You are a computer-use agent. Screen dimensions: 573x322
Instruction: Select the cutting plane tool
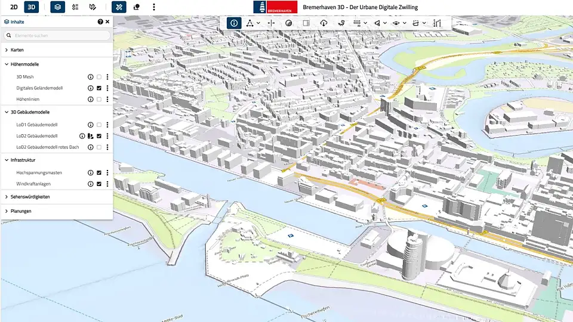396,23
